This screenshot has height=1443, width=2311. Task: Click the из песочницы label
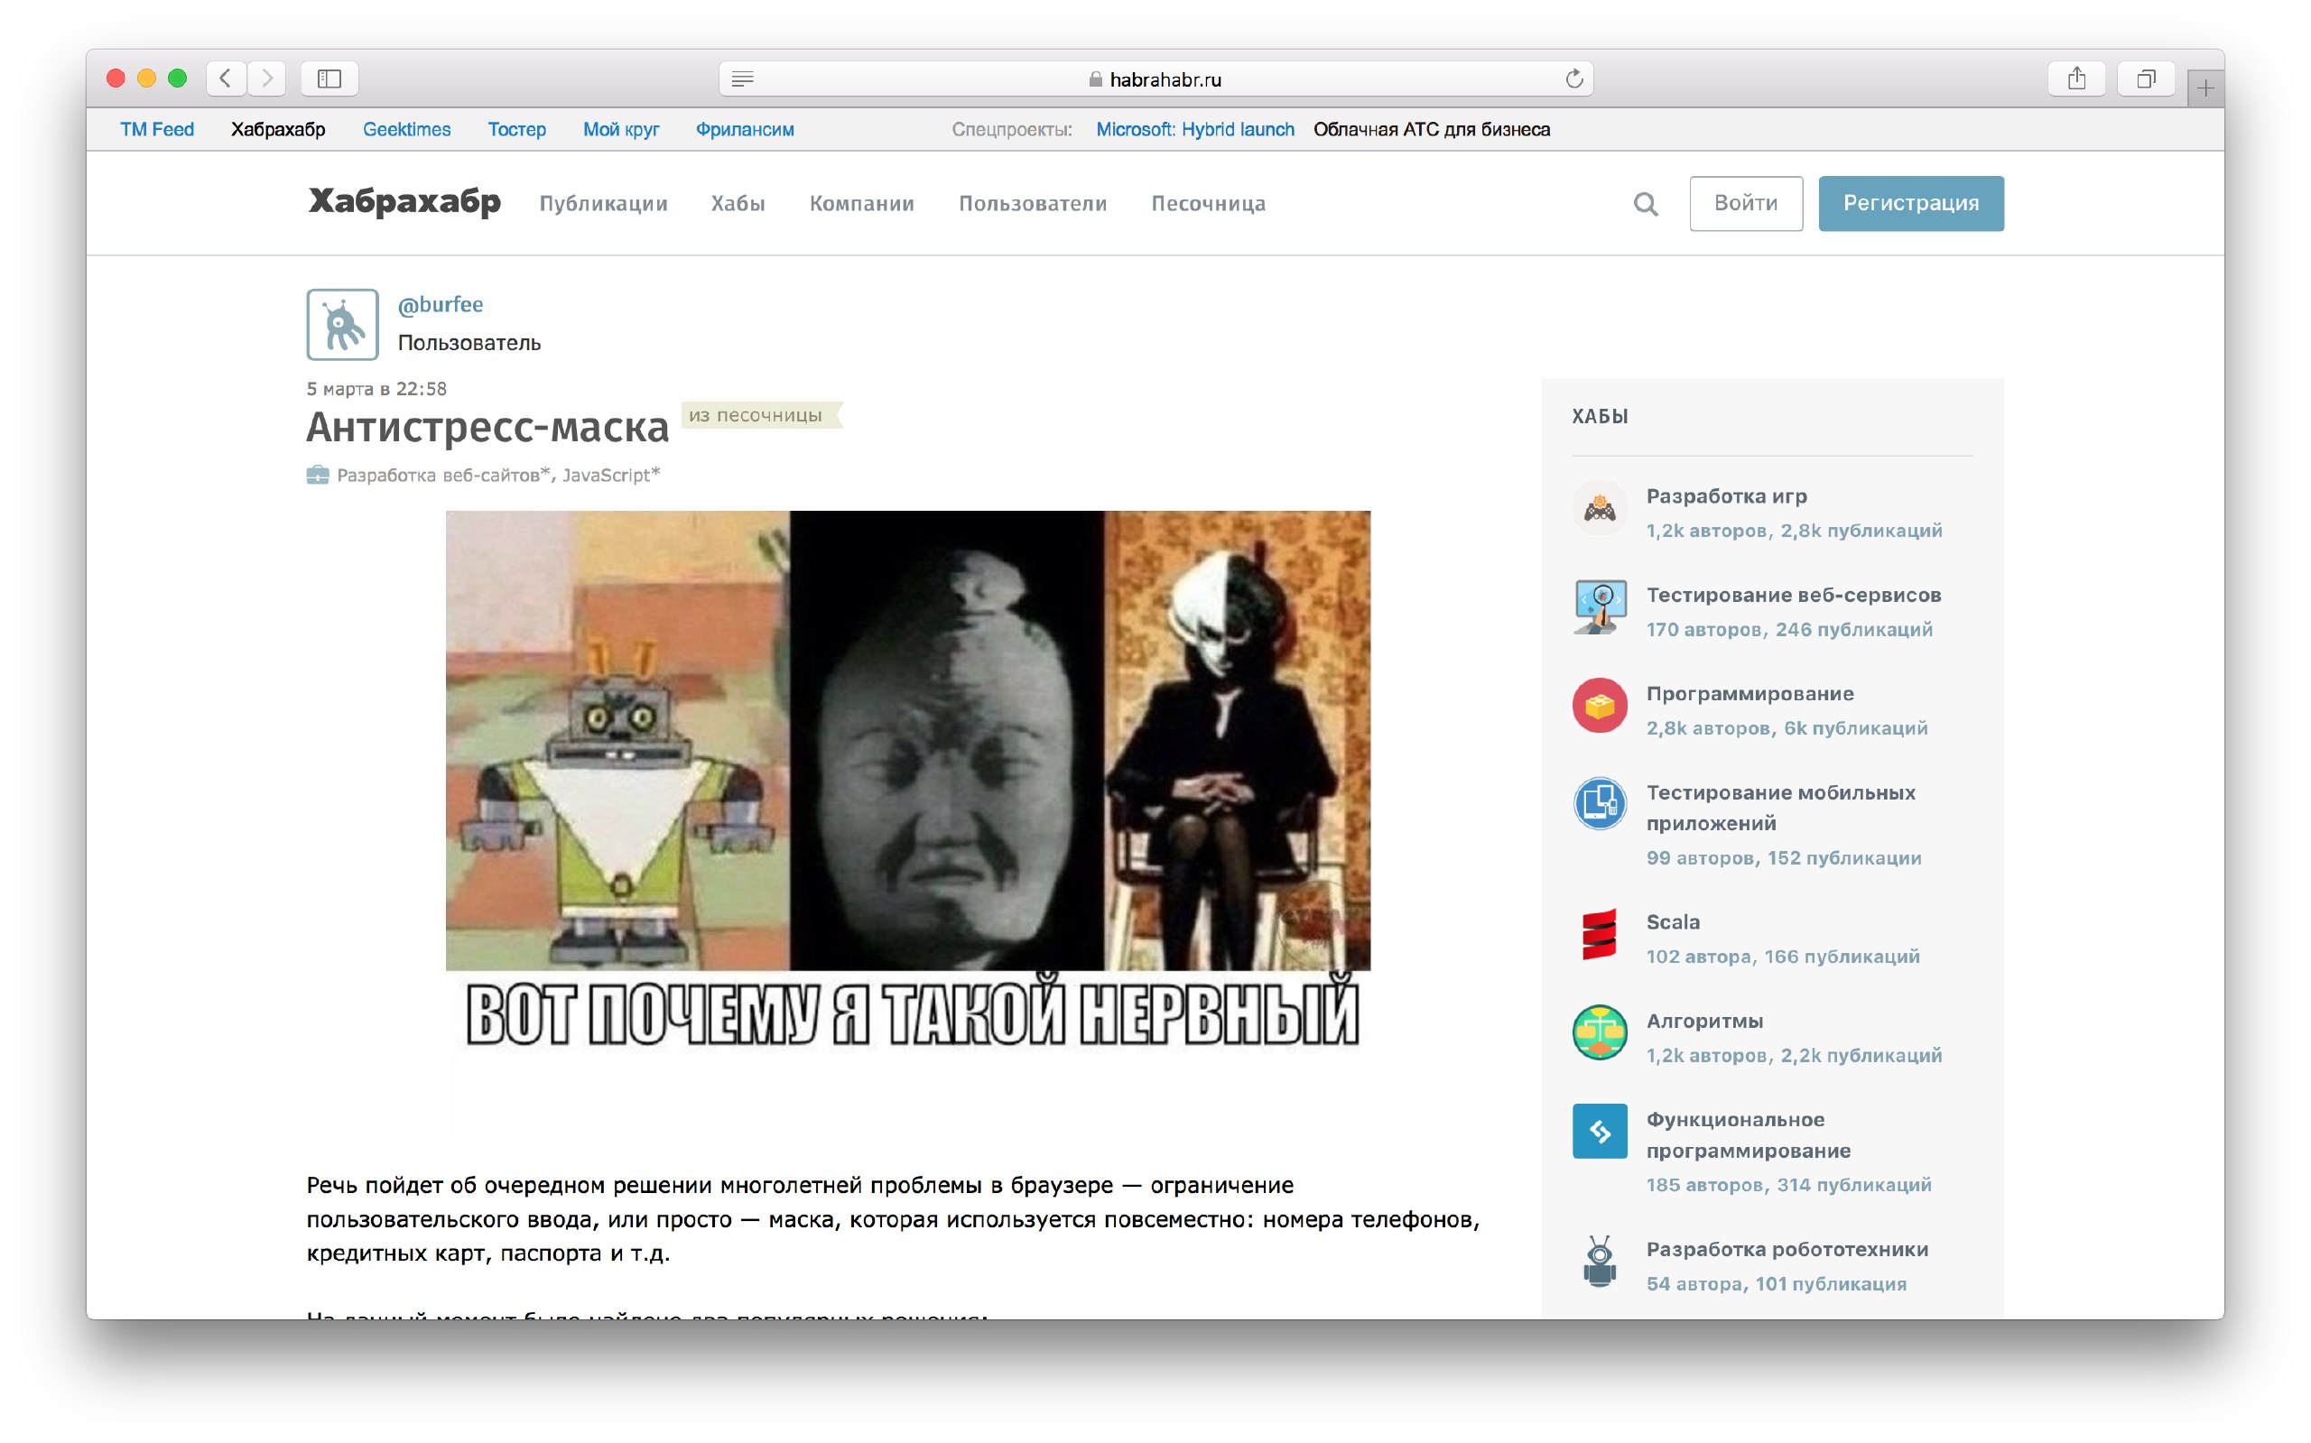[x=760, y=415]
